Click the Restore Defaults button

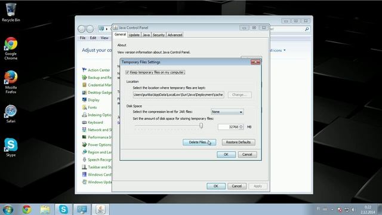point(239,142)
